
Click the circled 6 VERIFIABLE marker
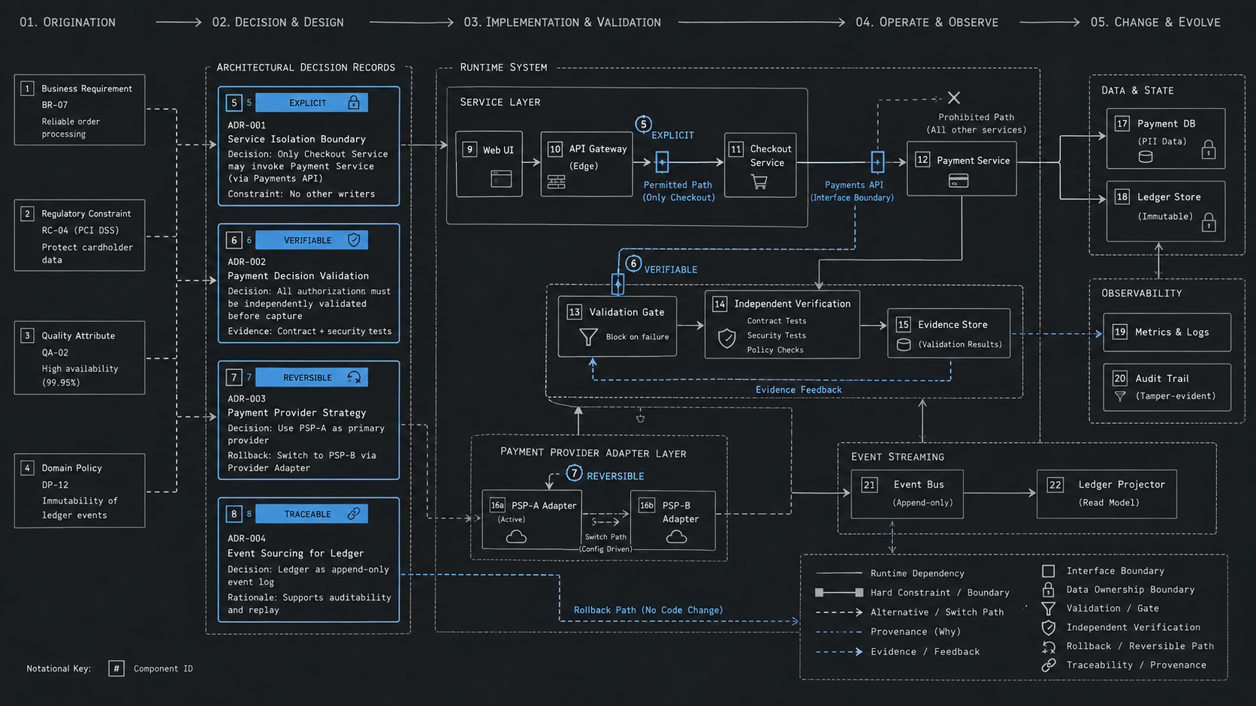tap(633, 263)
